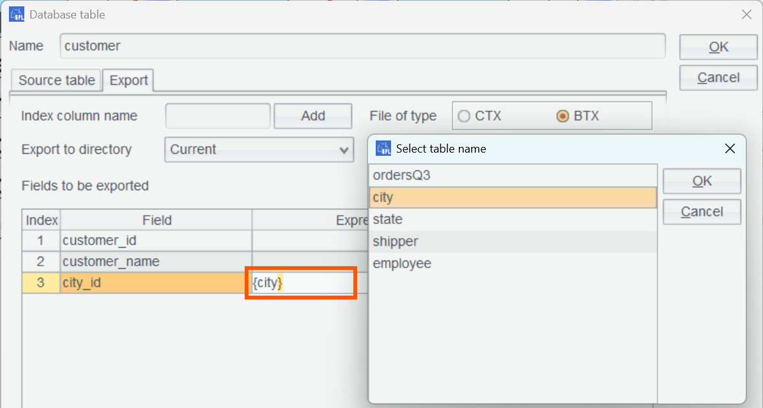Viewport: 763px width, 408px height.
Task: Close the Select table name dialog
Action: pyautogui.click(x=730, y=149)
